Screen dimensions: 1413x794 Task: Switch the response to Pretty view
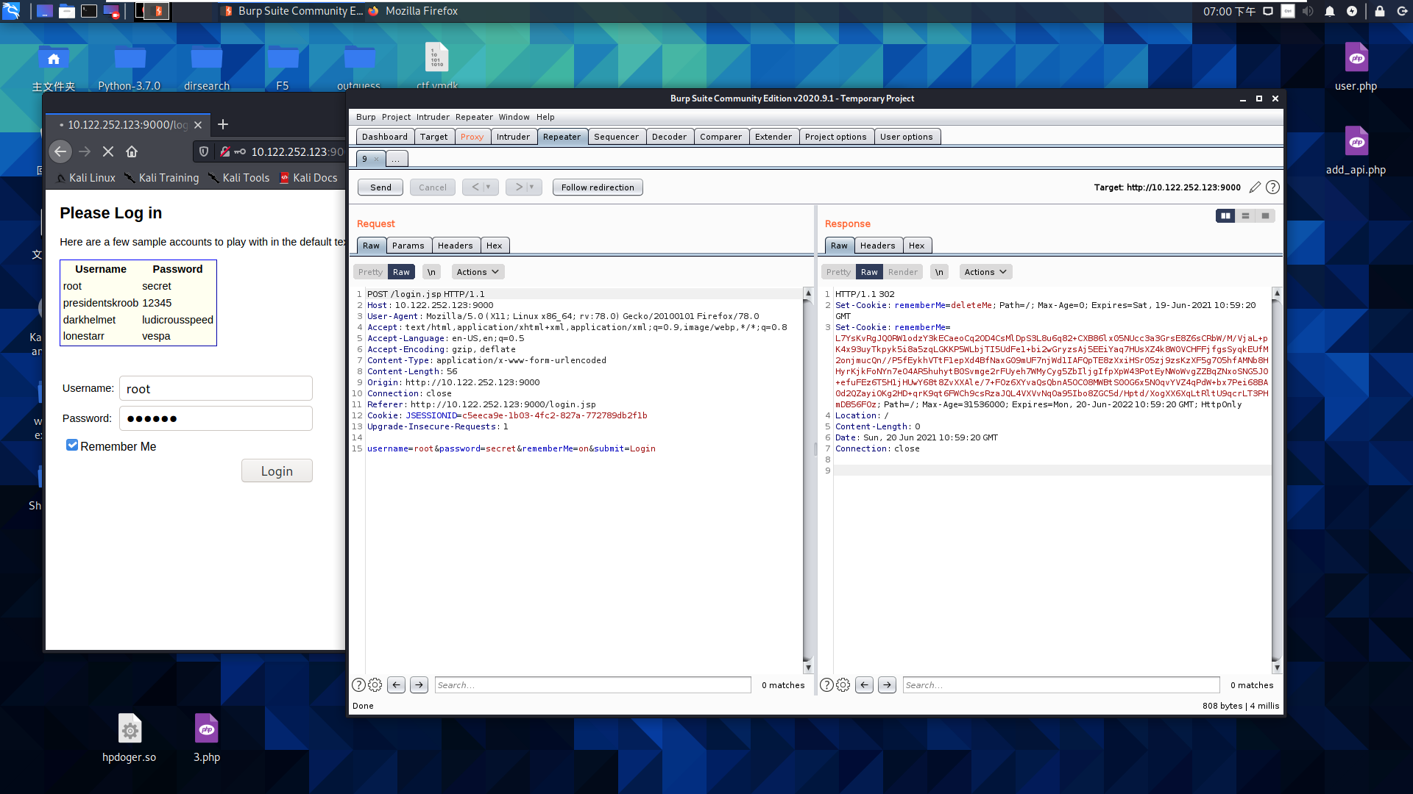(x=838, y=272)
